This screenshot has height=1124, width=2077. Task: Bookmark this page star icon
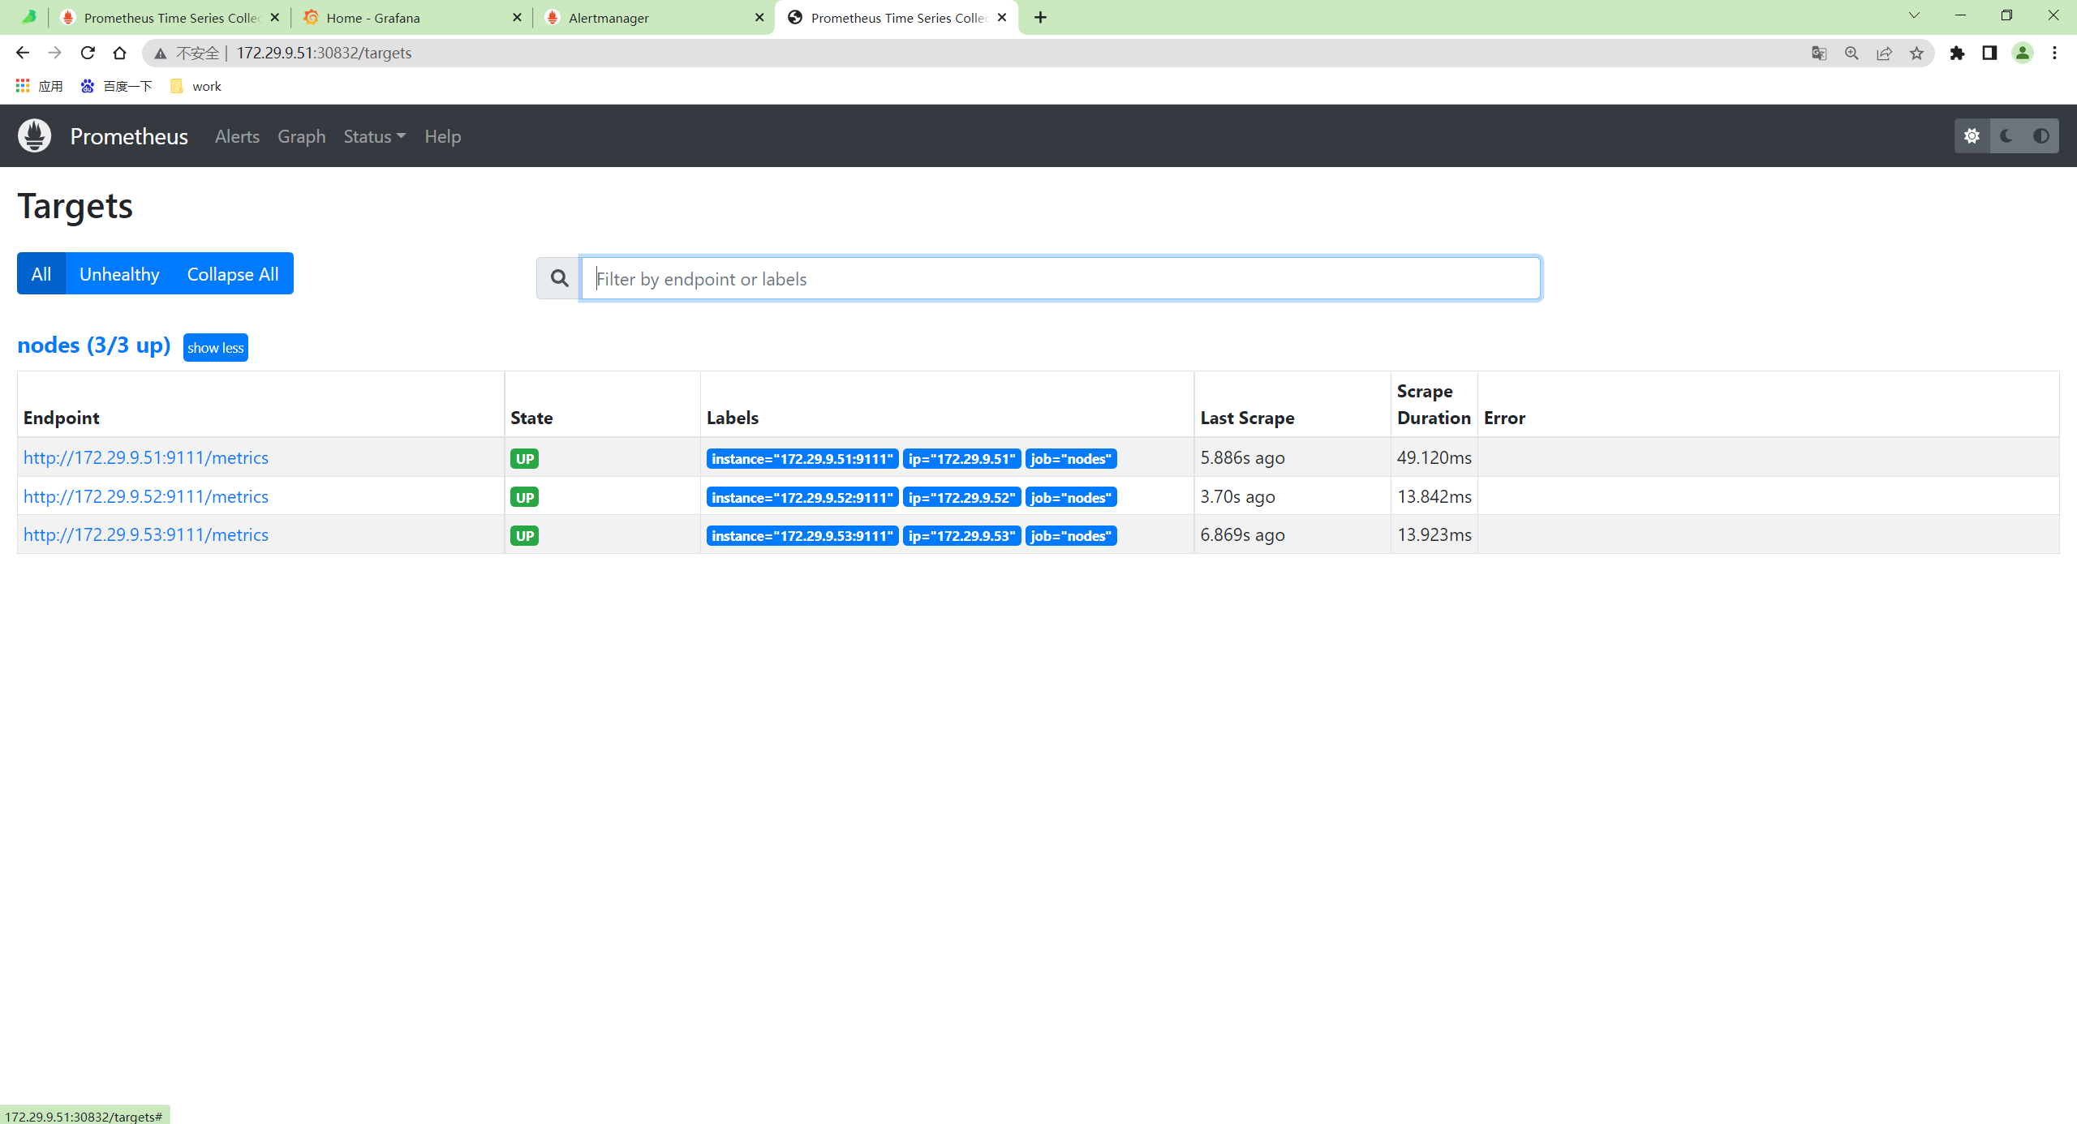[1916, 53]
